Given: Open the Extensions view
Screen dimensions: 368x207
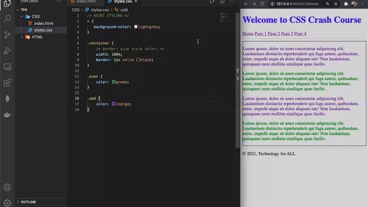Looking at the screenshot, I should tap(7, 83).
